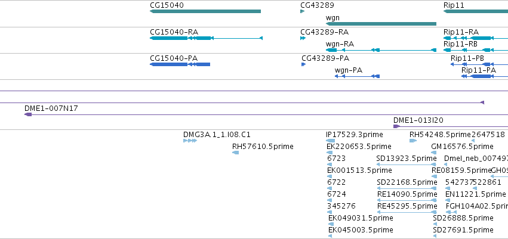This screenshot has width=508, height=239.
Task: Click the CG43289 gene arrow glyph
Action: [x=302, y=12]
